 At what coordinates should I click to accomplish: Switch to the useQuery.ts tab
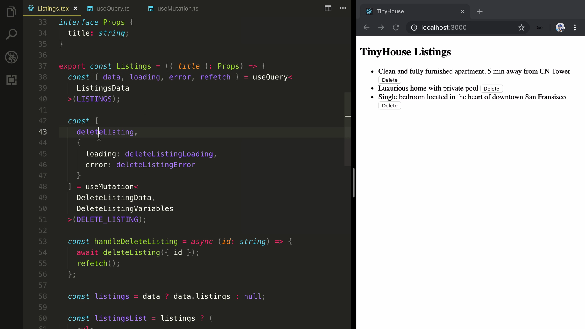[x=113, y=9]
